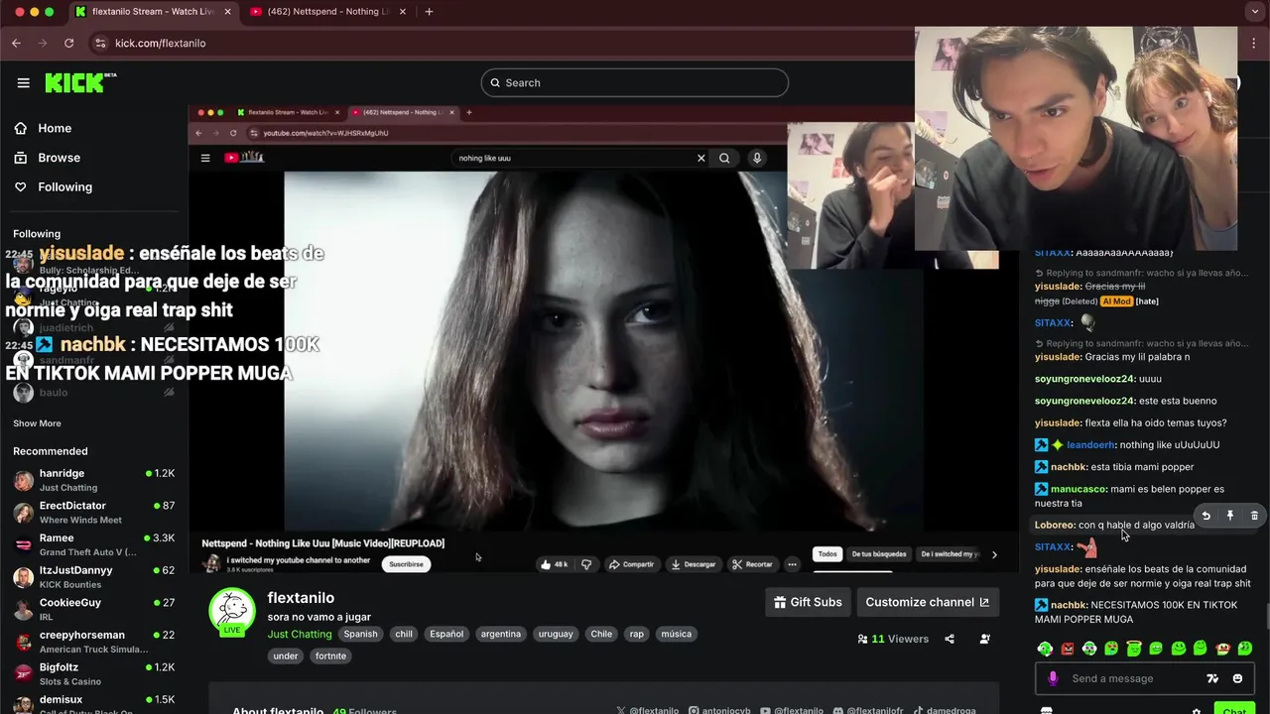Select the under tag
The width and height of the screenshot is (1270, 714).
pyautogui.click(x=286, y=655)
